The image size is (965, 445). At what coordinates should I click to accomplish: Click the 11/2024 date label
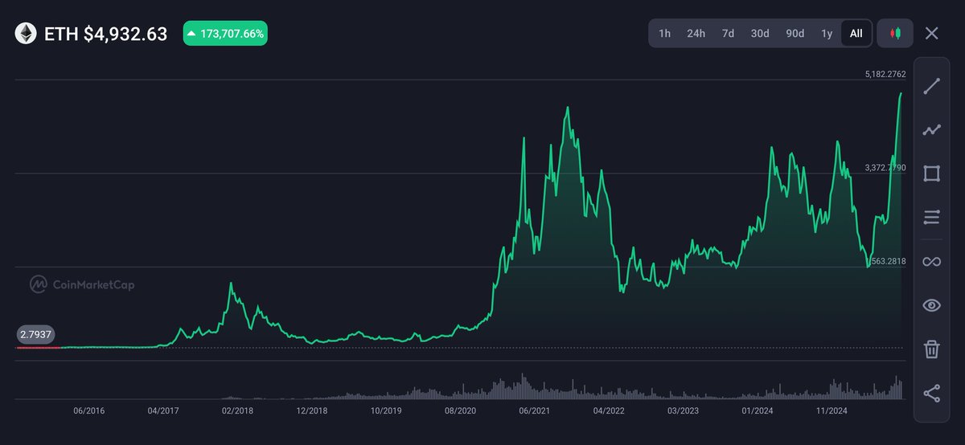(832, 410)
